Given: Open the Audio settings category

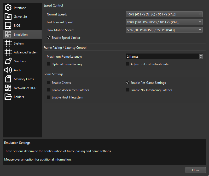Looking at the screenshot, I should pos(22,70).
